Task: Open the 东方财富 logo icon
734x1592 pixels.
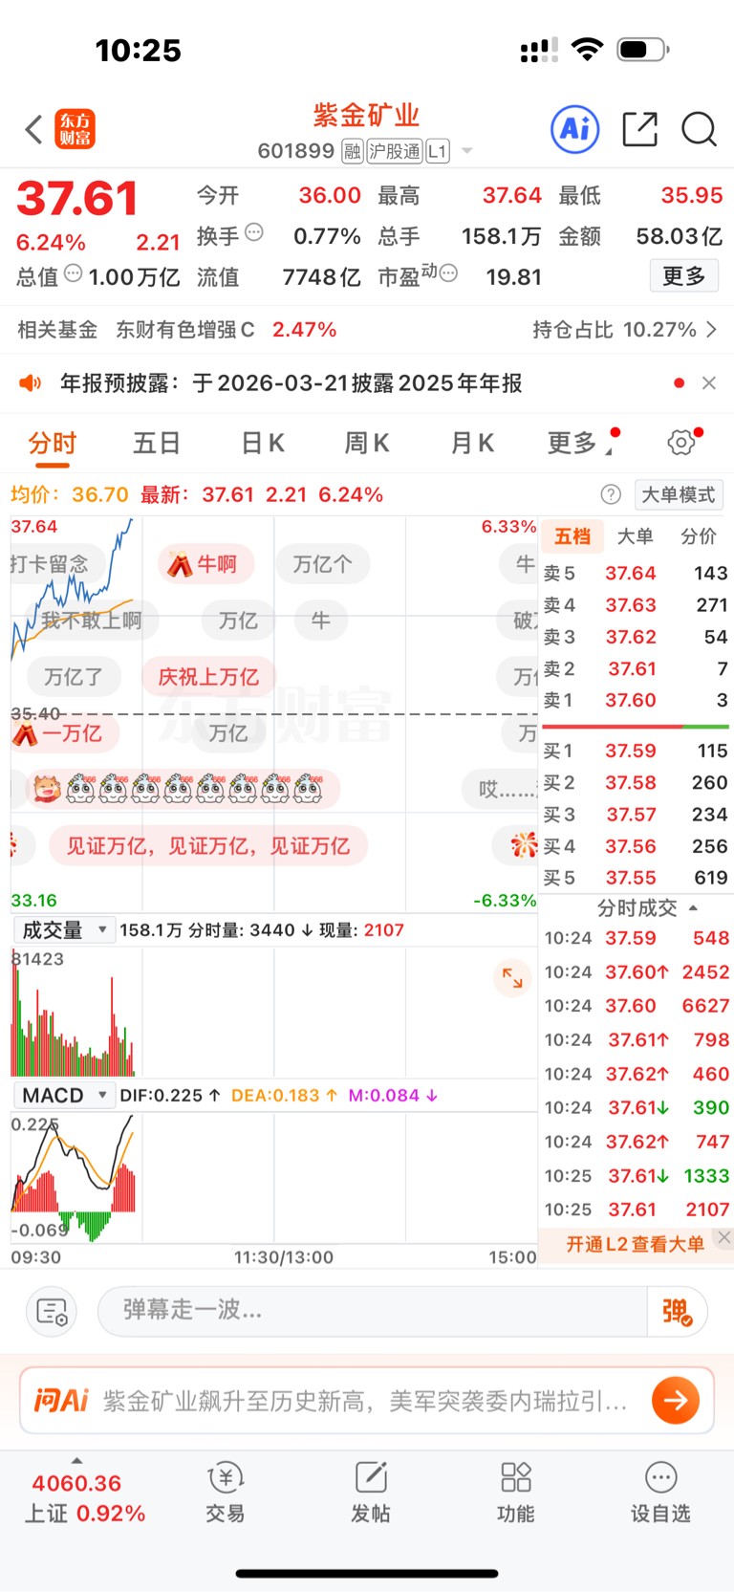Action: click(x=76, y=129)
